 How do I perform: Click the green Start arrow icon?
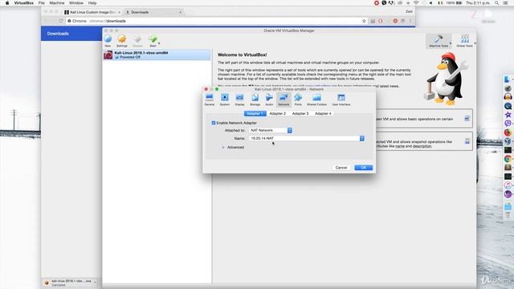coord(153,39)
